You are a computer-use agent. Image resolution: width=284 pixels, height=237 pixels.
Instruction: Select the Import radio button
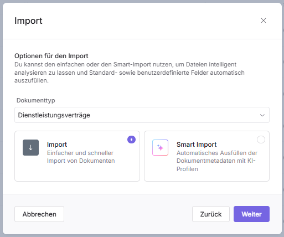[131, 140]
